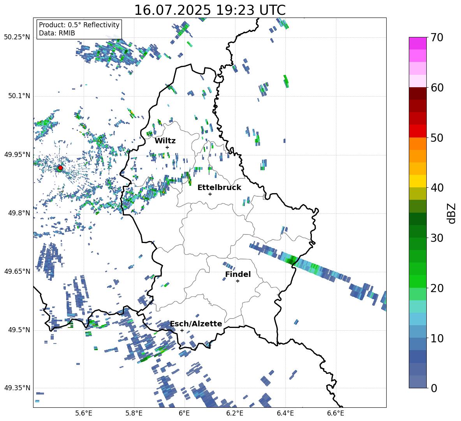Screen dimensions: 461x421
Task: Click the 70 value on colorbar
Action: tap(436, 38)
